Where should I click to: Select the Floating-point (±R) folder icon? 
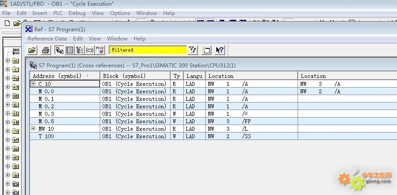pyautogui.click(x=16, y=122)
